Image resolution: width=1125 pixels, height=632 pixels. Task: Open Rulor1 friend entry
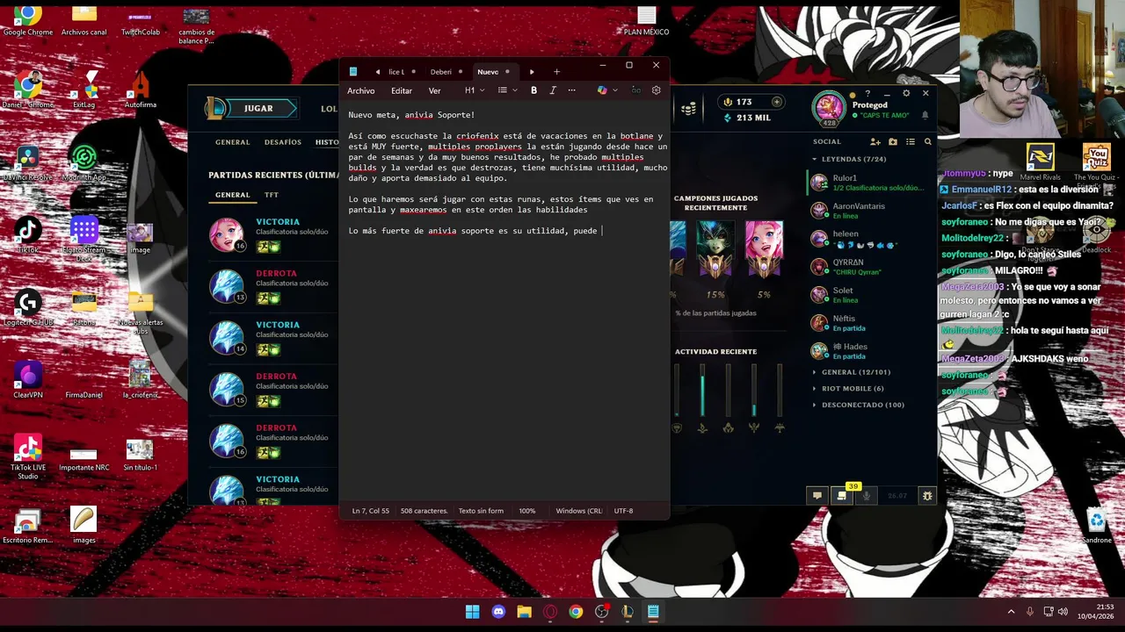tap(870, 183)
